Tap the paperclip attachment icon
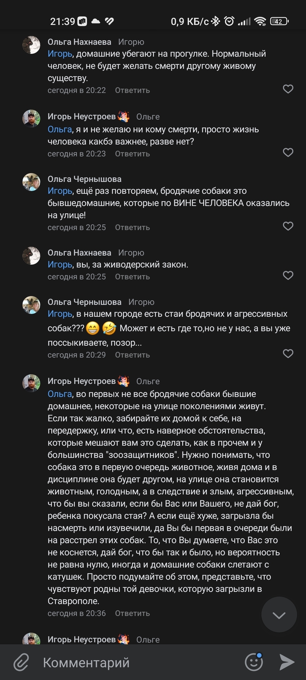 click(x=21, y=662)
